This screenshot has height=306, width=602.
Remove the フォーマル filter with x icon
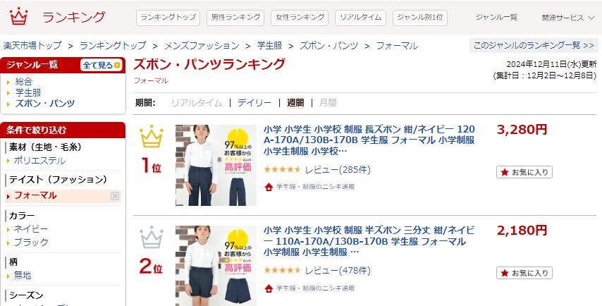tap(115, 196)
